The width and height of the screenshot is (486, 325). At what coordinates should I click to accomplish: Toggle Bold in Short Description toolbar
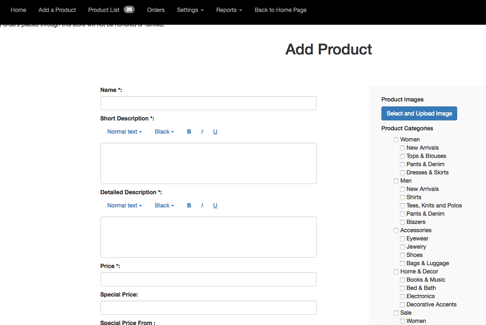pos(189,132)
